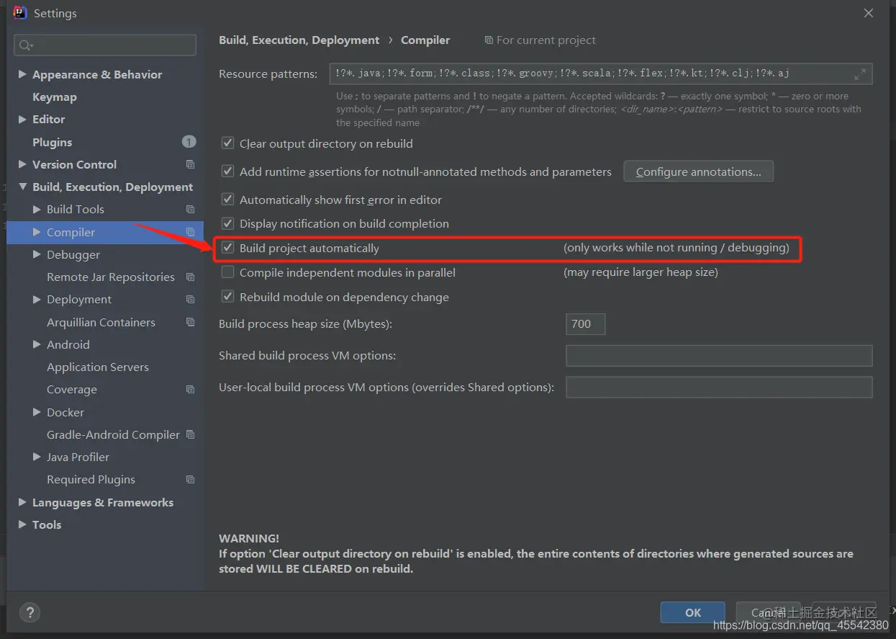
Task: Expand the Compiler node arrow
Action: coord(37,232)
